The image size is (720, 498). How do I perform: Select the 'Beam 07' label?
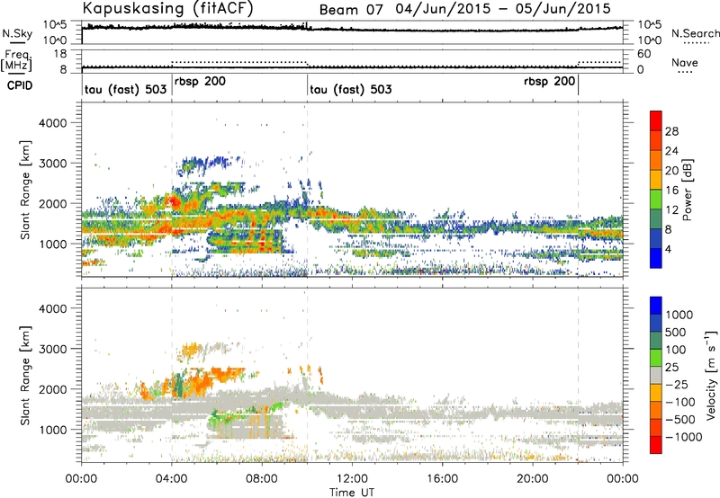click(351, 10)
